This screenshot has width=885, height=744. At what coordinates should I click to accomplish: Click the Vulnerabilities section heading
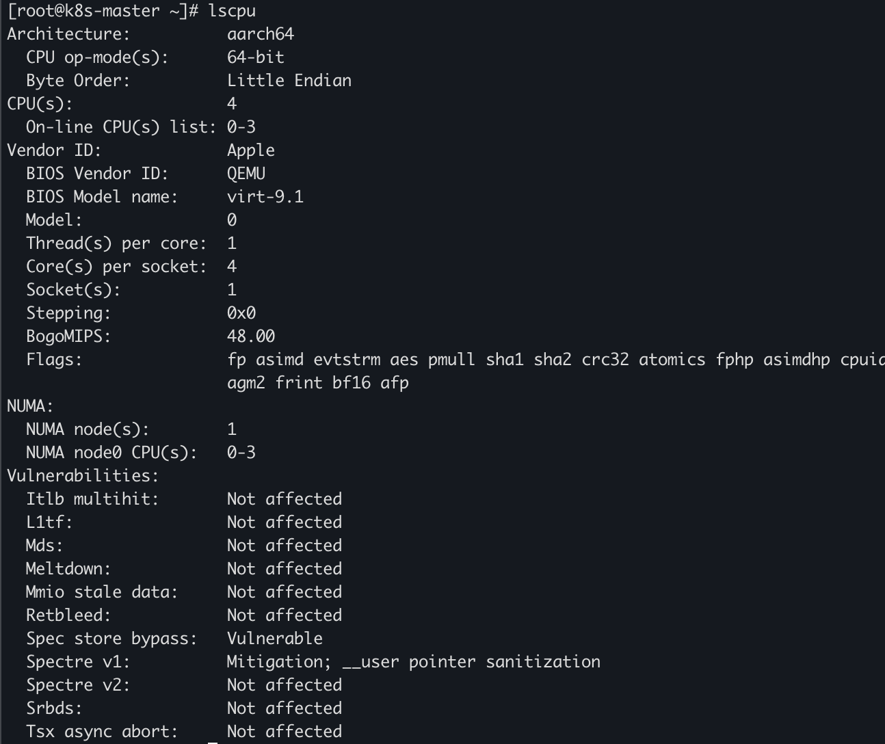(x=83, y=476)
